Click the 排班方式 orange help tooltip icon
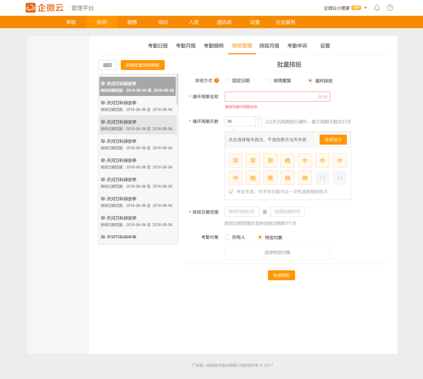Viewport: 423px width, 379px height. (217, 81)
